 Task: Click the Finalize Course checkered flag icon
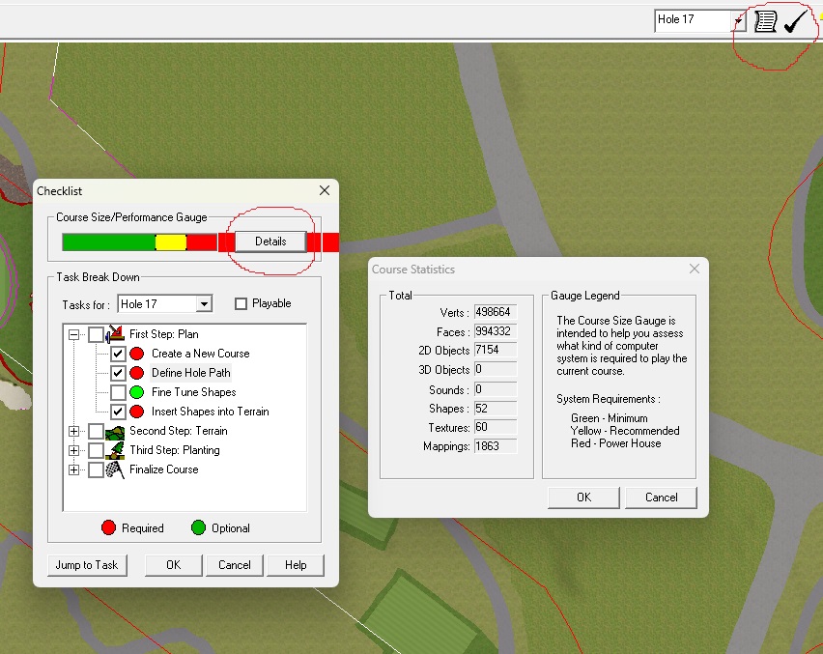click(116, 469)
